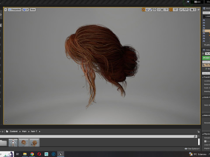Click the Content Browser forward history arrow
Image resolution: width=210 pixels, height=157 pixels.
tap(3, 131)
